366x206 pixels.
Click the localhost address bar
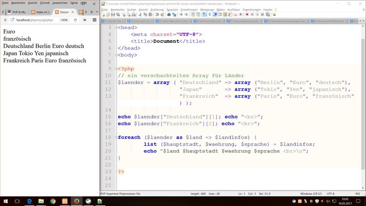pyautogui.click(x=34, y=20)
